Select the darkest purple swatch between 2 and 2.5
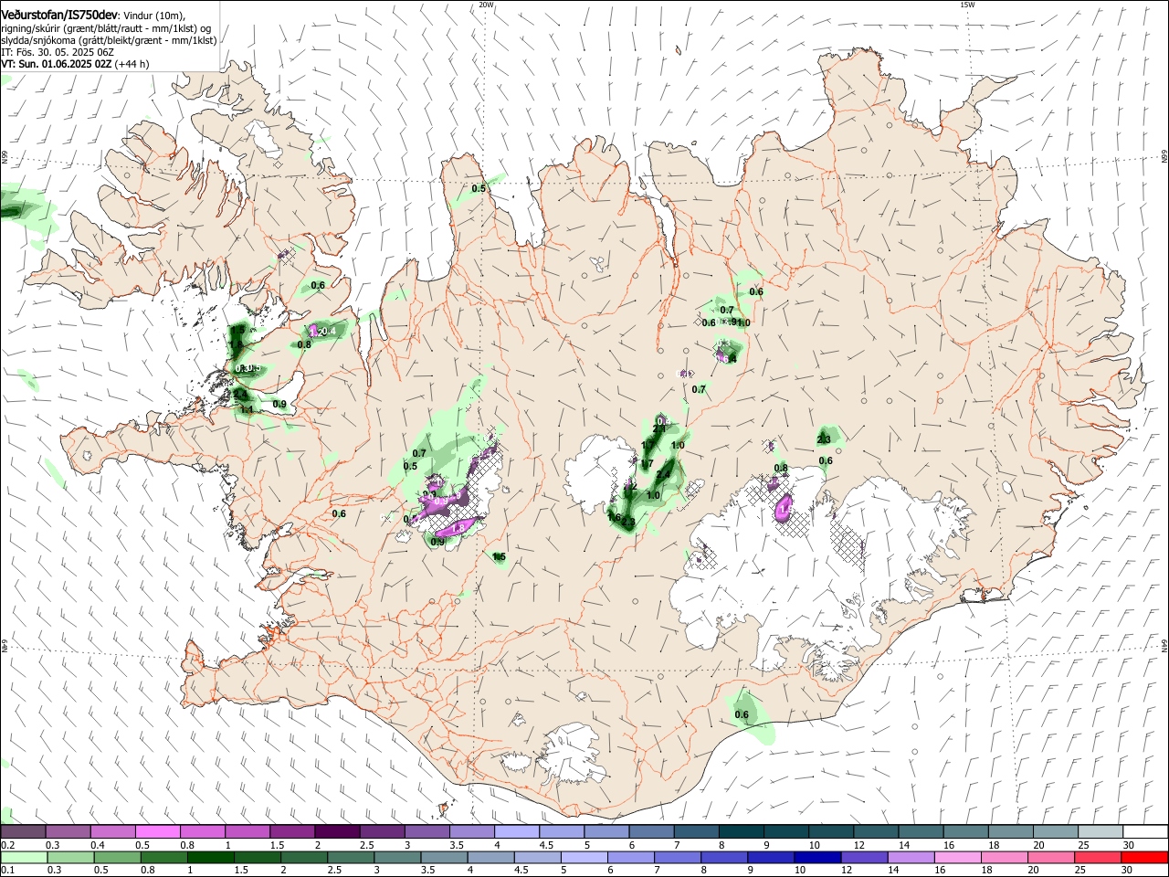The width and height of the screenshot is (1169, 877). pos(337,831)
